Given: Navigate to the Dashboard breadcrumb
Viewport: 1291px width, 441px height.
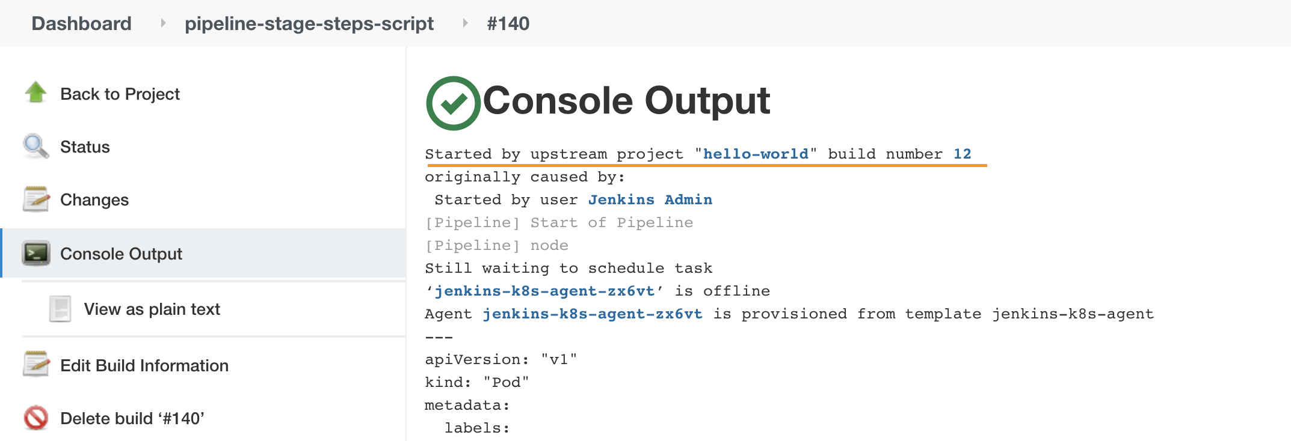Looking at the screenshot, I should point(81,23).
